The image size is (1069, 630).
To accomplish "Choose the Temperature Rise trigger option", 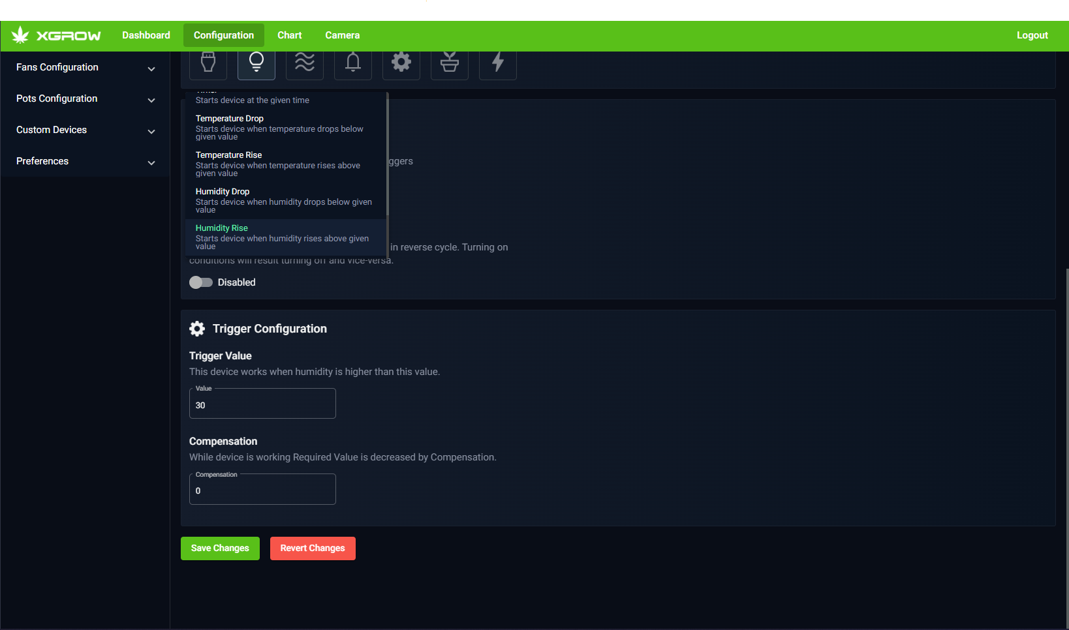I will [286, 164].
